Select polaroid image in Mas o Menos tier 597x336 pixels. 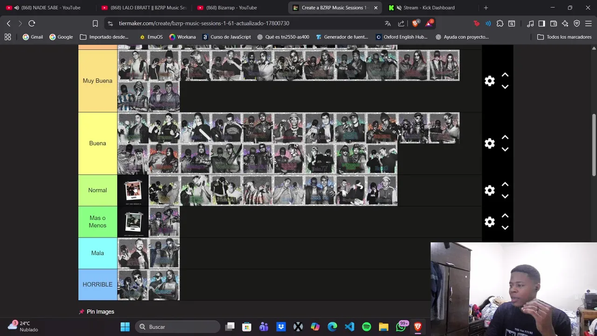pyautogui.click(x=133, y=222)
